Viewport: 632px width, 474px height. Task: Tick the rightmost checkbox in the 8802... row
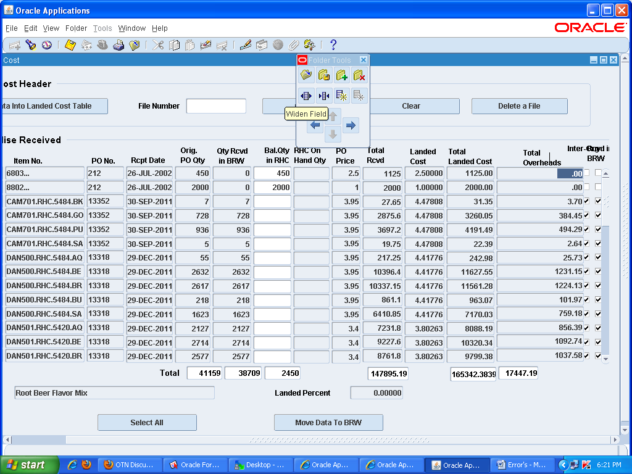(x=598, y=187)
